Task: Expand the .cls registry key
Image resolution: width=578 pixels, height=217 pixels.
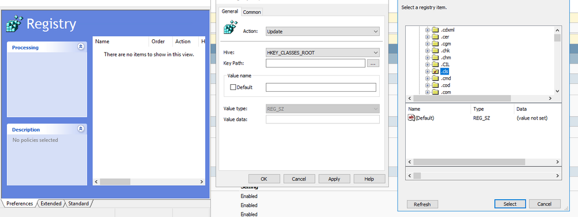Action: click(x=428, y=72)
